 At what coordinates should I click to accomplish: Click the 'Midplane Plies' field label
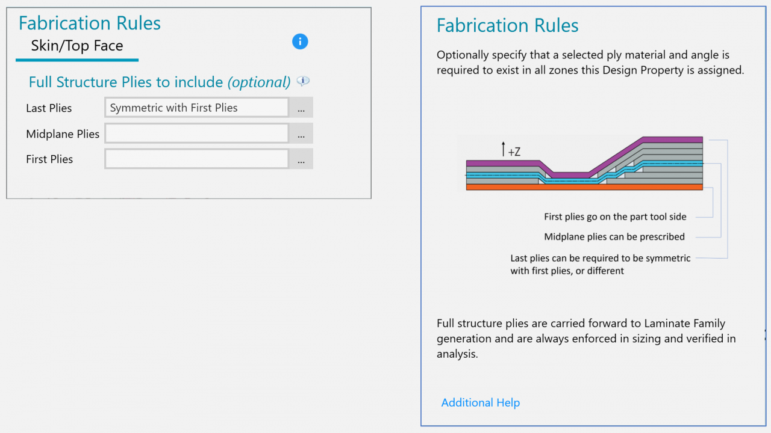click(63, 134)
